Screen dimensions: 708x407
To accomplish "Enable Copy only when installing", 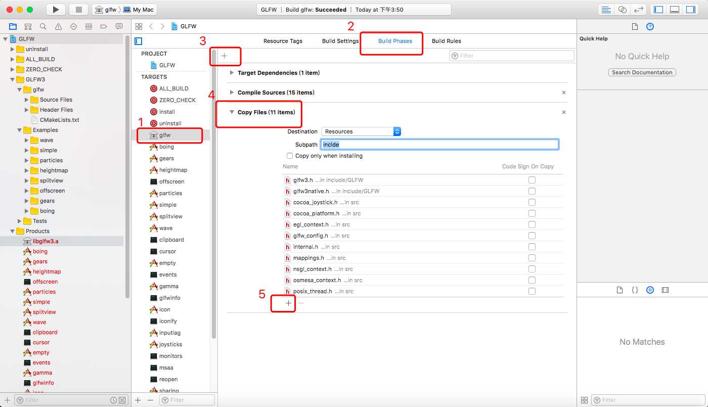I will pos(290,156).
